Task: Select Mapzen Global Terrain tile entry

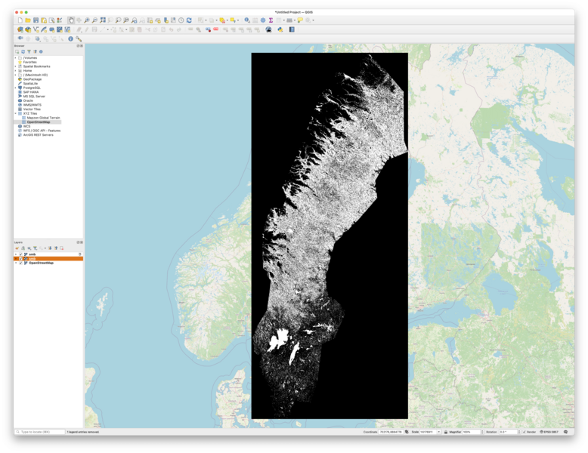Action: (43, 118)
